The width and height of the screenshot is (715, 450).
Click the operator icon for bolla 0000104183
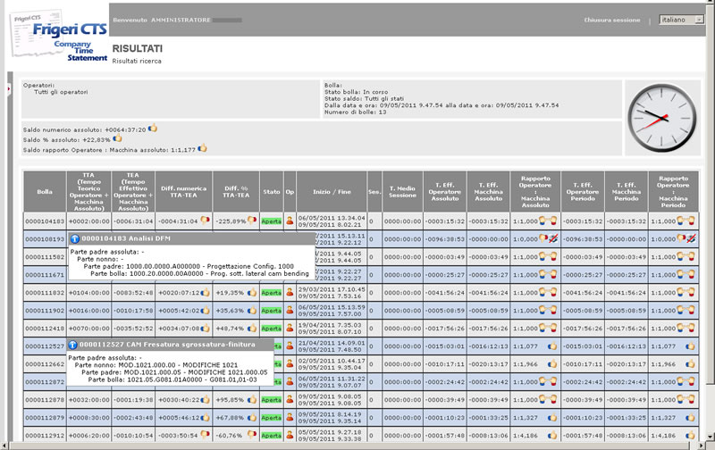tap(290, 221)
